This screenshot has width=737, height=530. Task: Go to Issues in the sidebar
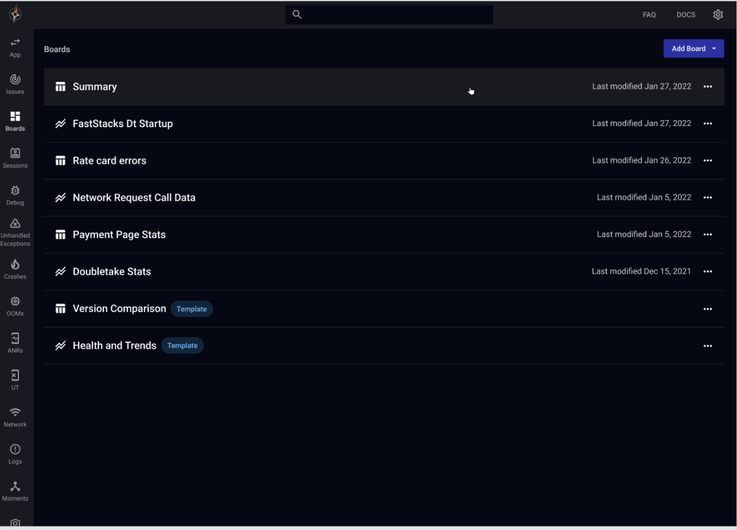coord(15,84)
